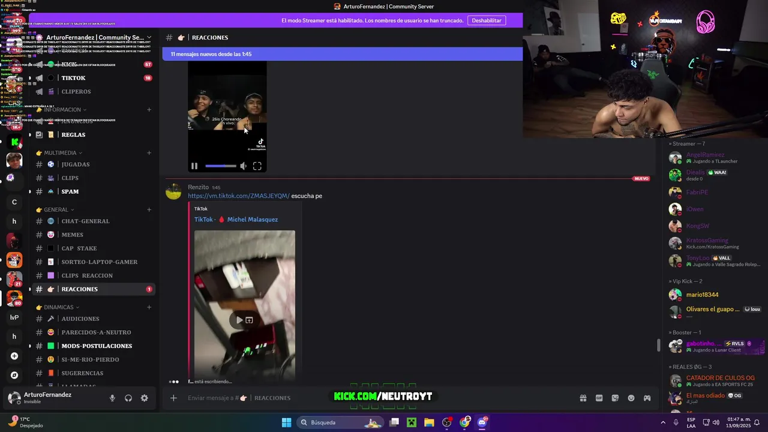Open the AUDICIONES channel
This screenshot has width=768, height=432.
[94, 319]
